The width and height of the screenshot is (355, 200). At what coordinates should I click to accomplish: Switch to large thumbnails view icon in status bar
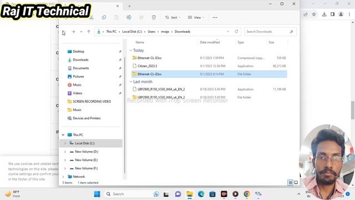[x=296, y=183]
